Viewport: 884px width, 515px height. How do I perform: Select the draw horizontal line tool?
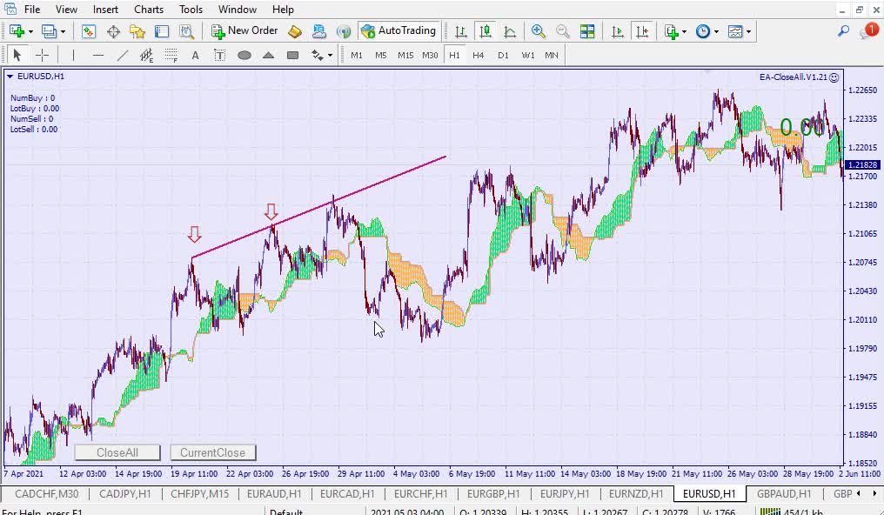point(98,55)
